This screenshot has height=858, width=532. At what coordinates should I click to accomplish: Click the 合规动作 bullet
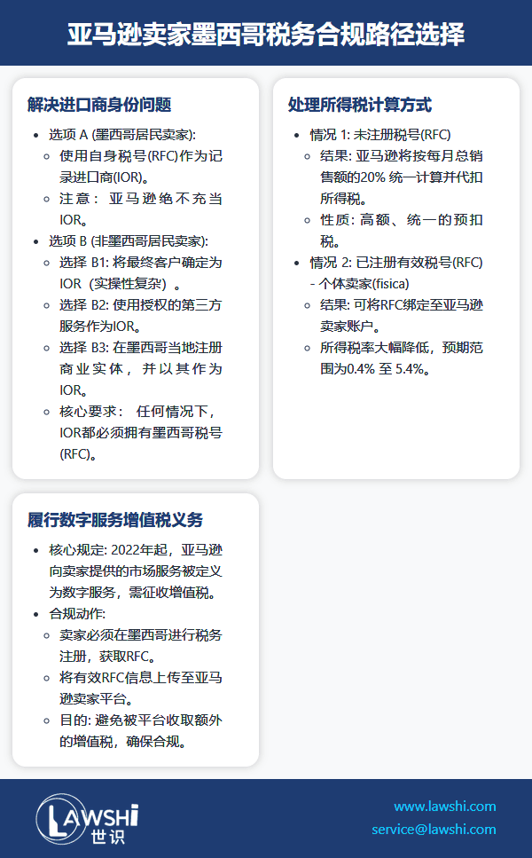tap(77, 614)
